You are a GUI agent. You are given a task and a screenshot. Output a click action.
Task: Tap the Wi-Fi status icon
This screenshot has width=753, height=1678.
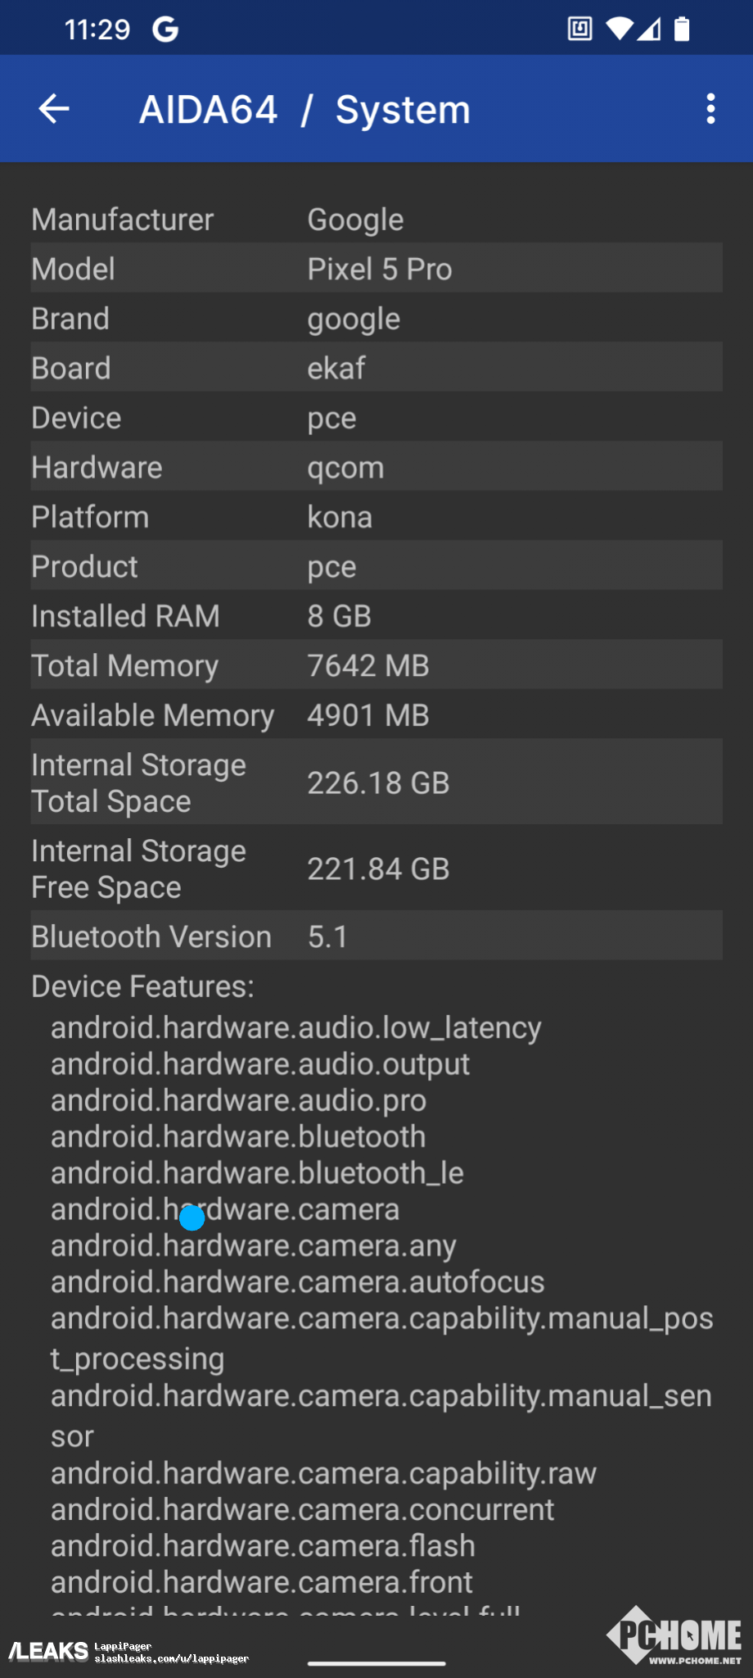coord(619,29)
